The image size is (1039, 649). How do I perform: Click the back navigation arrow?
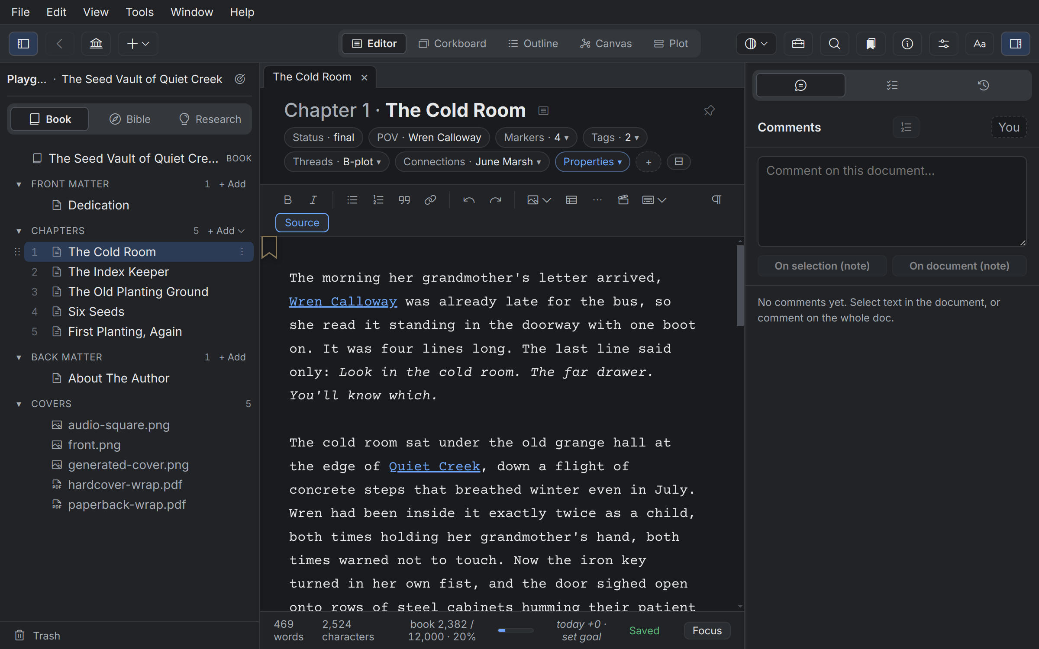tap(60, 44)
